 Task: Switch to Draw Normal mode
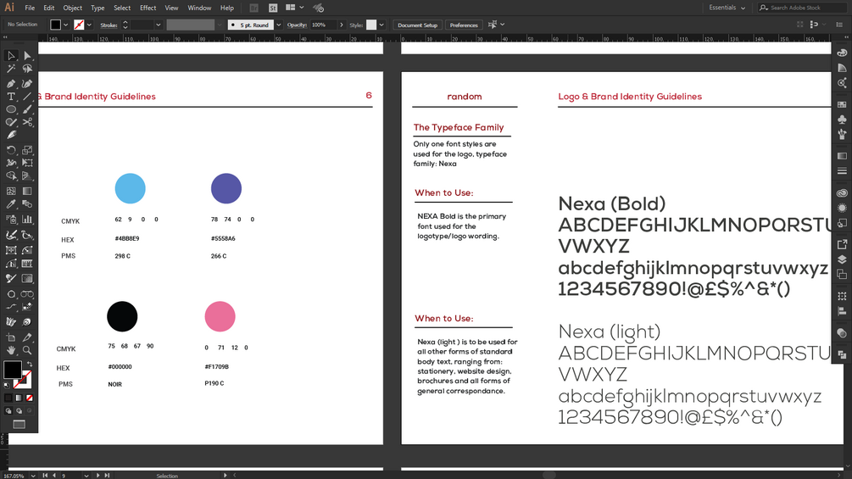coord(8,411)
